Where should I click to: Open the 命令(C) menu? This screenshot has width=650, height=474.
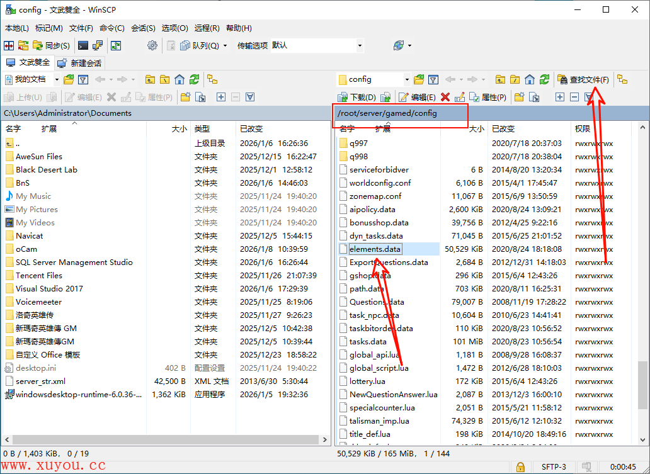pyautogui.click(x=112, y=28)
